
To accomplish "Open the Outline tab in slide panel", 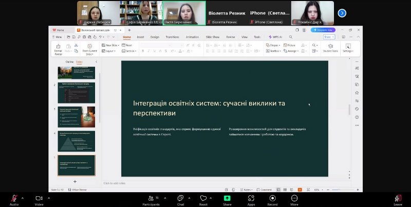I will tap(69, 62).
